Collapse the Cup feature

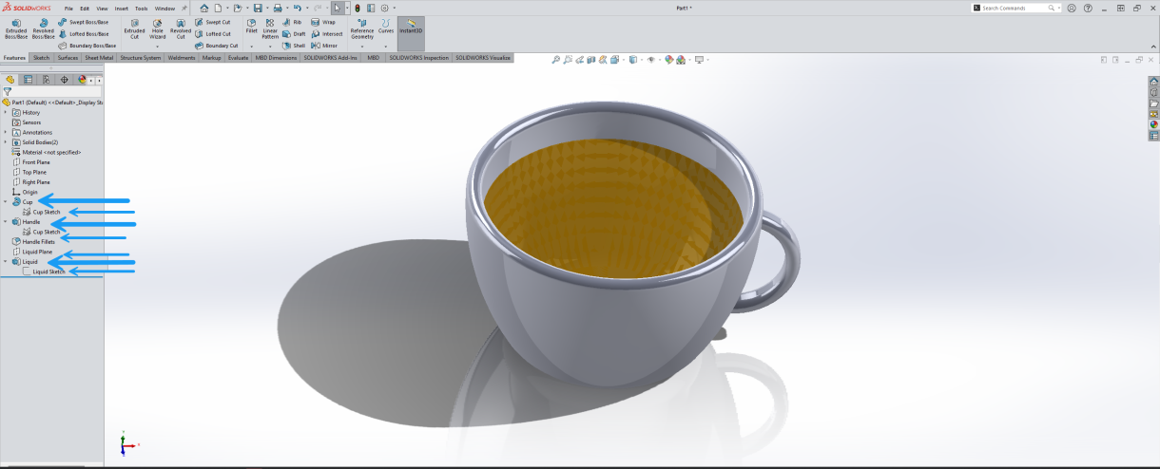coord(5,202)
